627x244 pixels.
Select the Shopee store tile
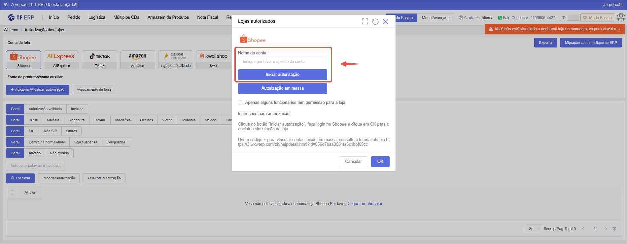(23, 60)
